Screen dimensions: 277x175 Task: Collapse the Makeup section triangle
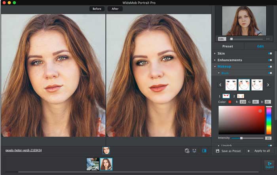pyautogui.click(x=215, y=67)
